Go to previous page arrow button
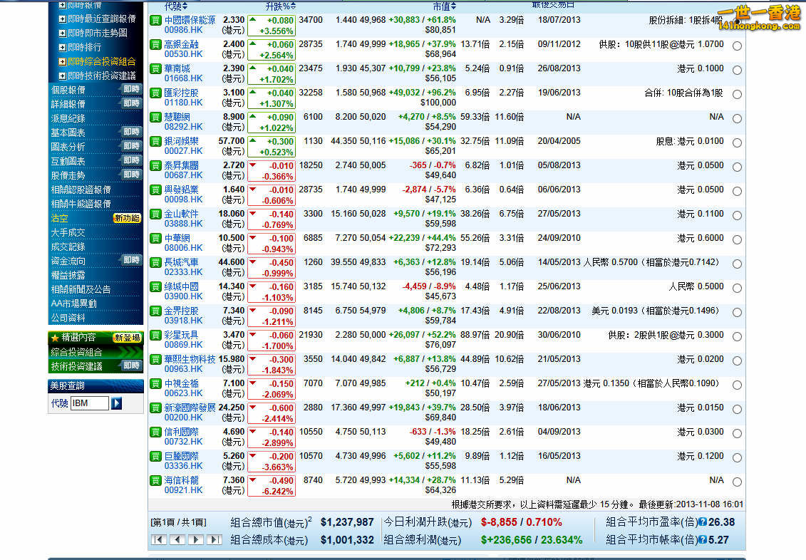 [177, 539]
